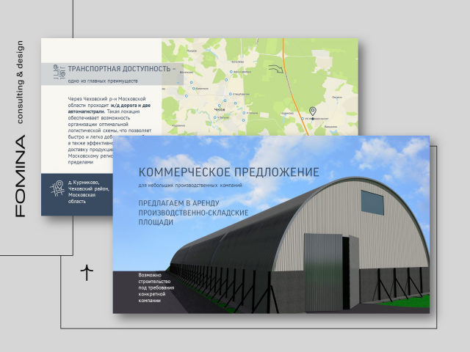The width and height of the screenshot is (470, 352).
Task: Click the transport icon beside ТРАНСПОРТНАЯ ДОСТУПНОСТЬ
Action: 59,72
